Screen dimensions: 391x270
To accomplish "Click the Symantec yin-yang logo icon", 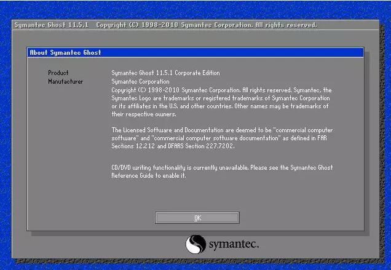I will pos(195,244).
